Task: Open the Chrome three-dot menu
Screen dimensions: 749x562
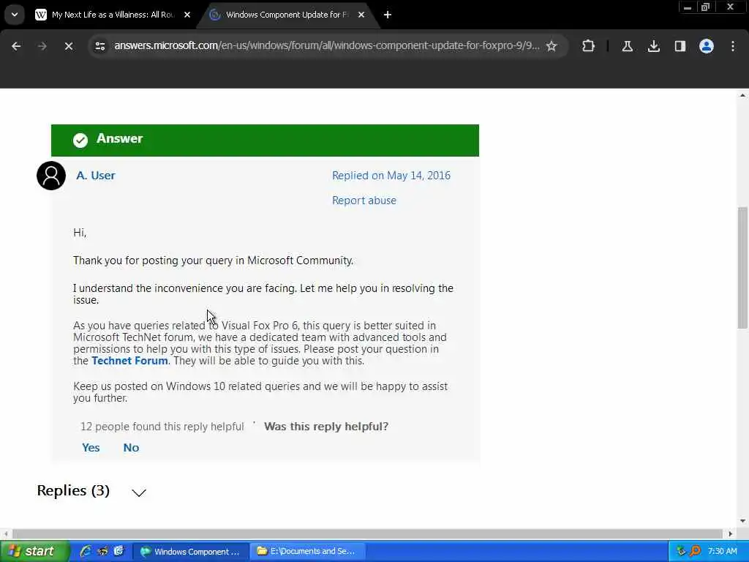Action: (x=733, y=46)
